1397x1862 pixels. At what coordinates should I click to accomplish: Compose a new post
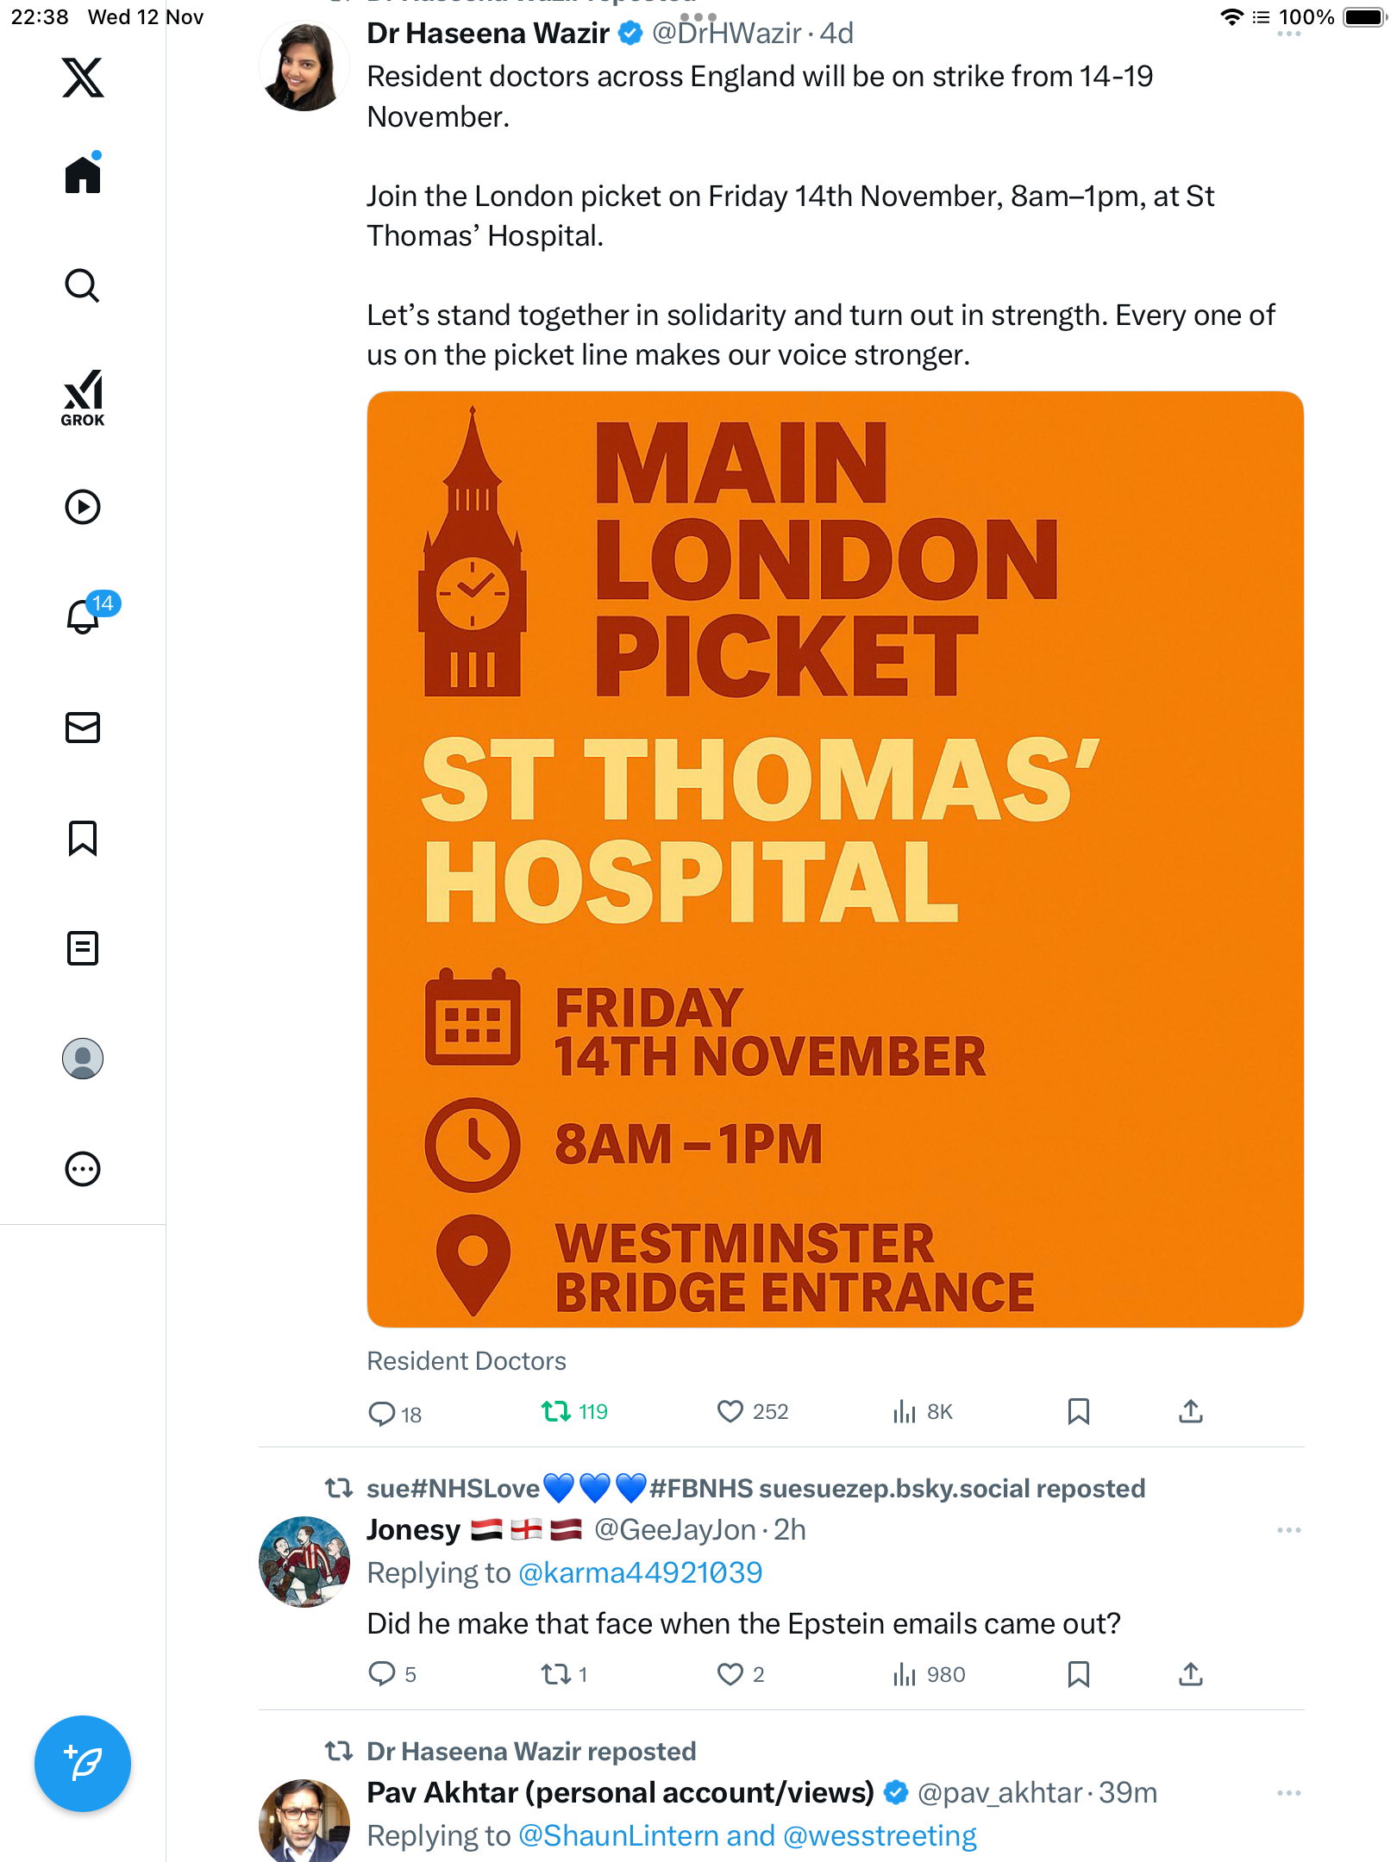click(x=83, y=1764)
